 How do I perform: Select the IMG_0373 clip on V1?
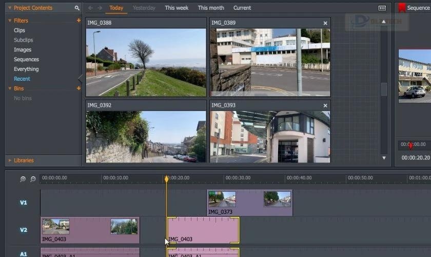[249, 203]
